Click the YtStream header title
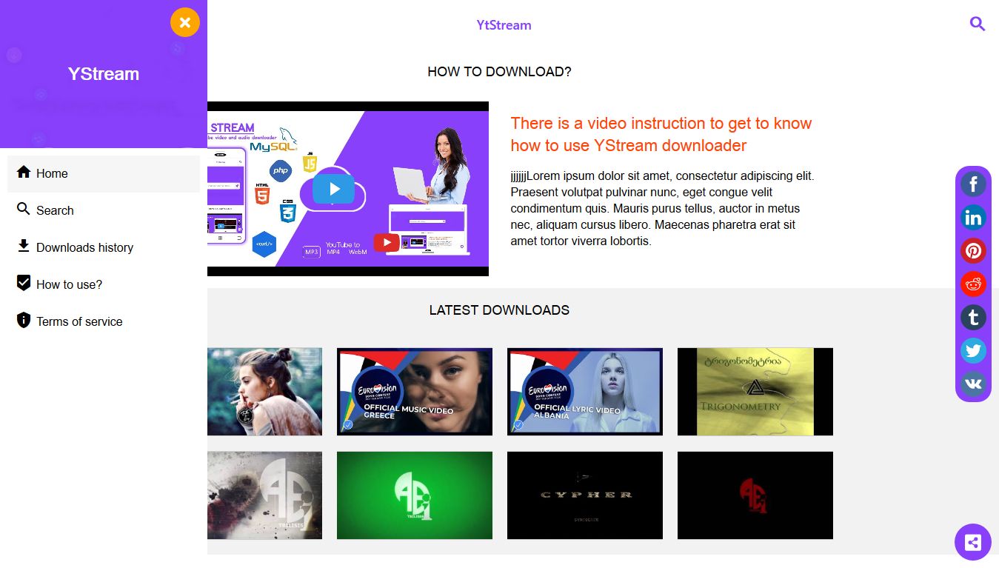 (504, 25)
